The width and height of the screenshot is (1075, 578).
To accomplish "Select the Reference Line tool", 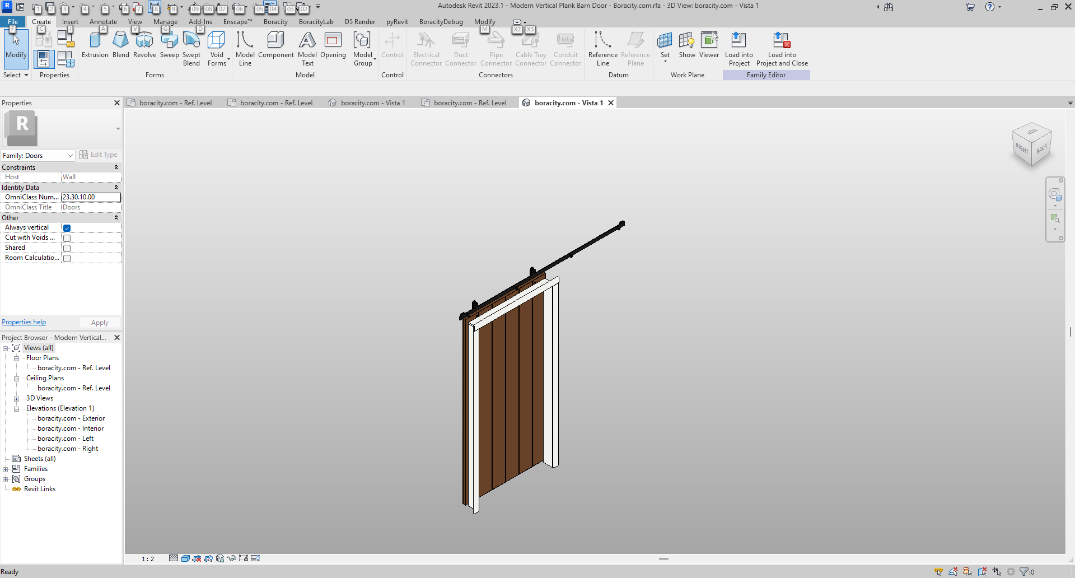I will click(x=603, y=49).
